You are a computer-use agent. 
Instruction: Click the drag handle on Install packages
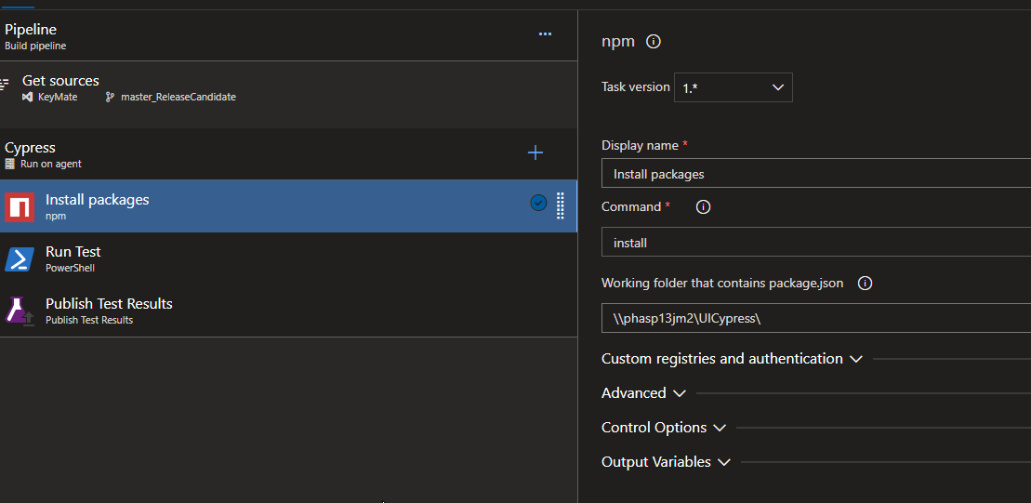[560, 205]
